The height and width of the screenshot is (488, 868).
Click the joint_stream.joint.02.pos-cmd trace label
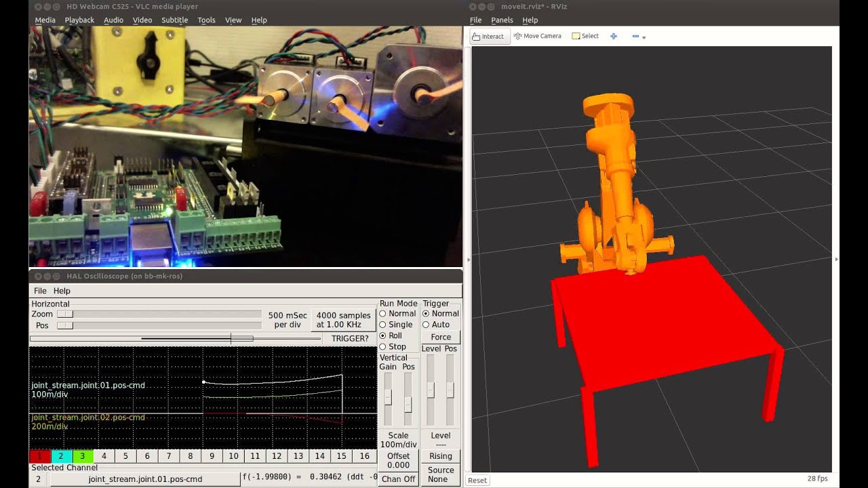88,418
